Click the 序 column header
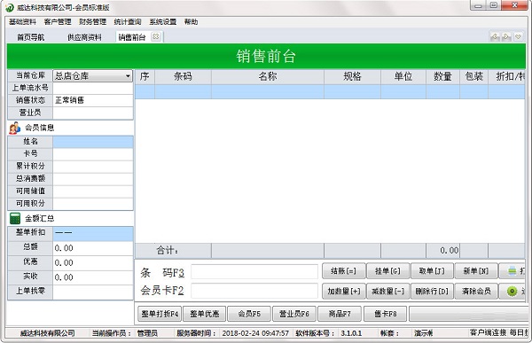Screen dimensions: 532x343 (x=145, y=77)
